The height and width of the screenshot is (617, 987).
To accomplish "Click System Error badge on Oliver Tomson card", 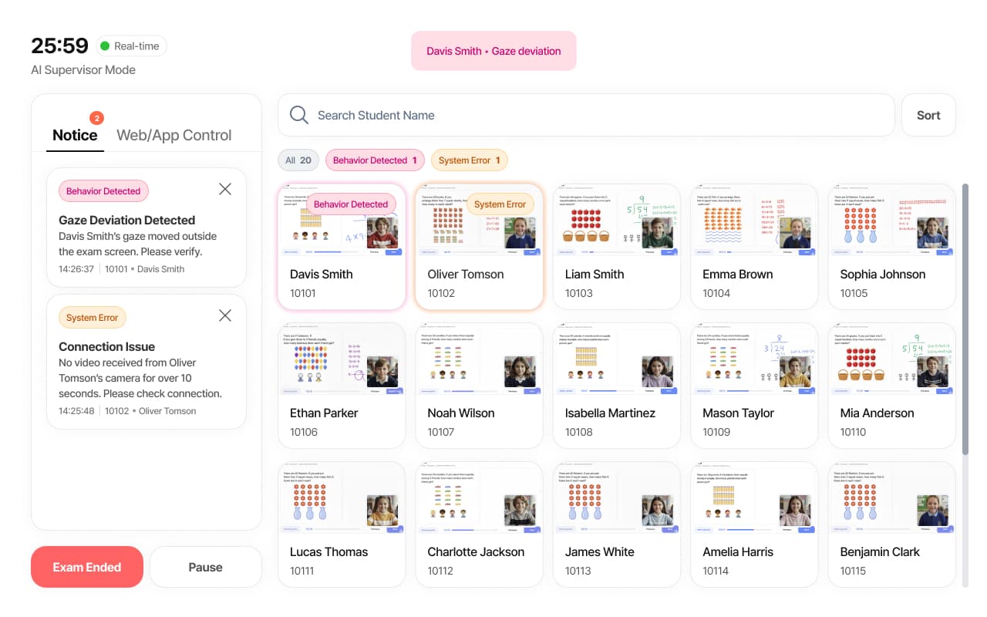I will point(500,204).
